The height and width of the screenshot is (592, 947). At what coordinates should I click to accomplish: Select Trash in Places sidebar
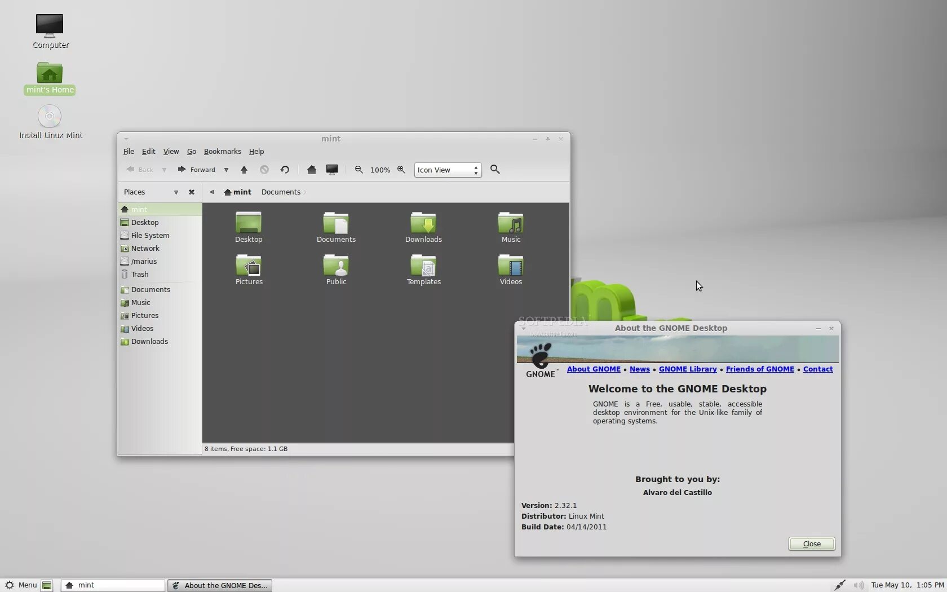(160, 275)
